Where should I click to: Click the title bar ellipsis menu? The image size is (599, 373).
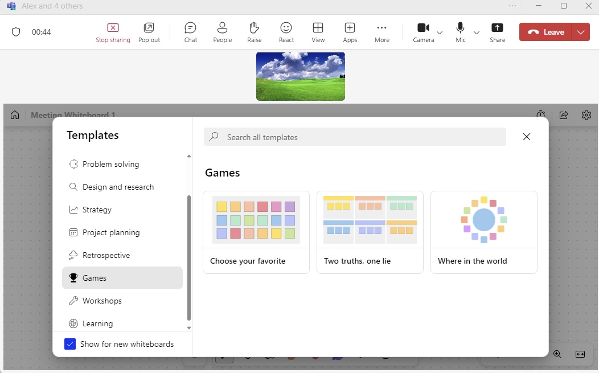[x=512, y=6]
